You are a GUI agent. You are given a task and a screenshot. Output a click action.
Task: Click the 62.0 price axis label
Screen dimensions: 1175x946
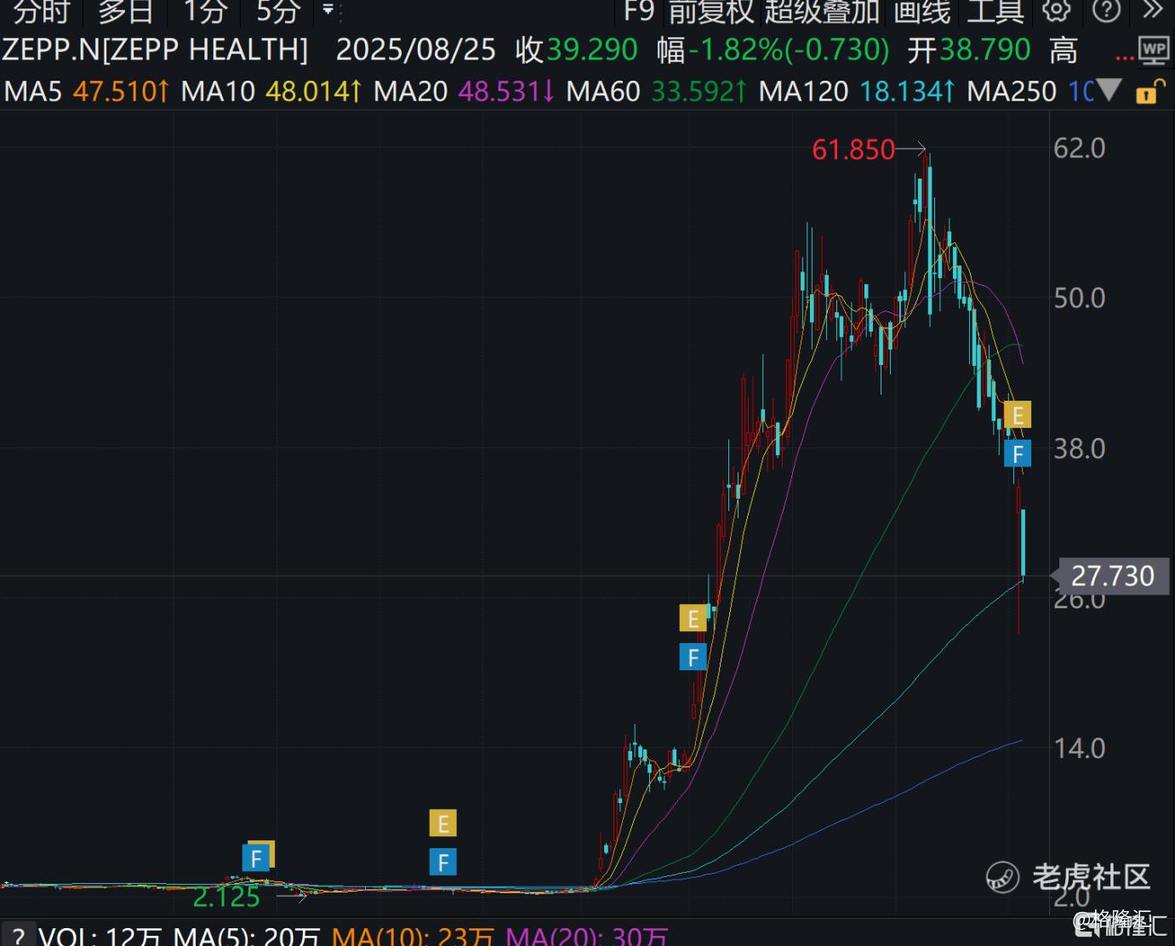point(1079,149)
